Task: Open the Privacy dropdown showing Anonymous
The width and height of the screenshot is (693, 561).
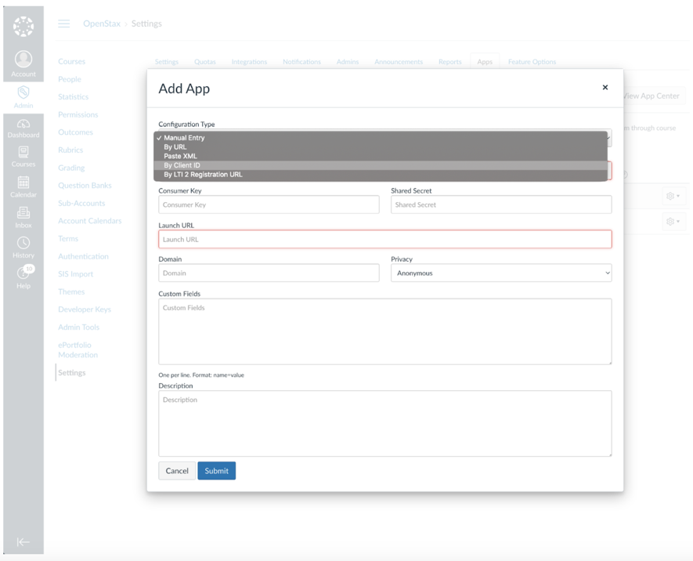Action: (x=500, y=273)
